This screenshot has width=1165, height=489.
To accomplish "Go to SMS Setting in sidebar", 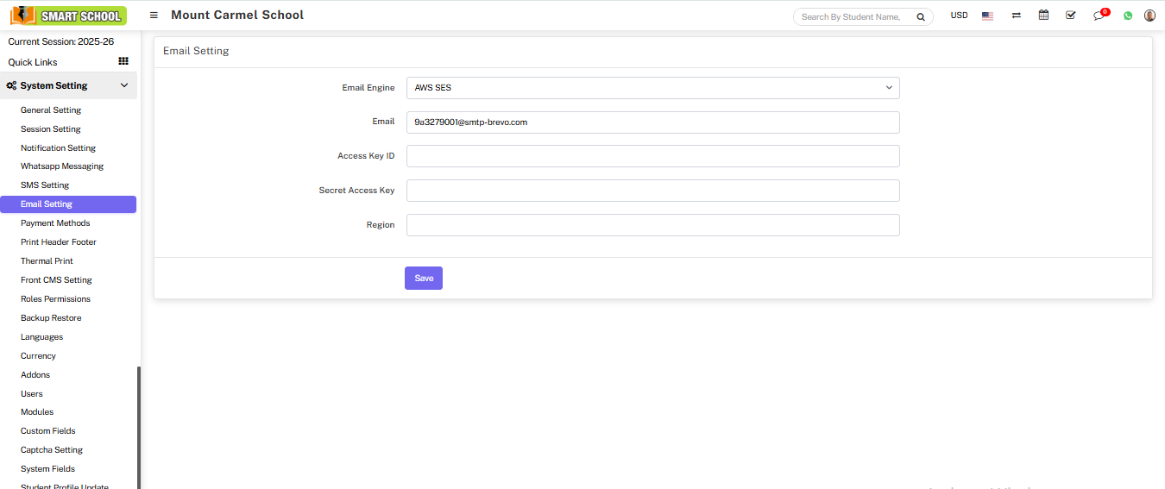I will point(45,185).
